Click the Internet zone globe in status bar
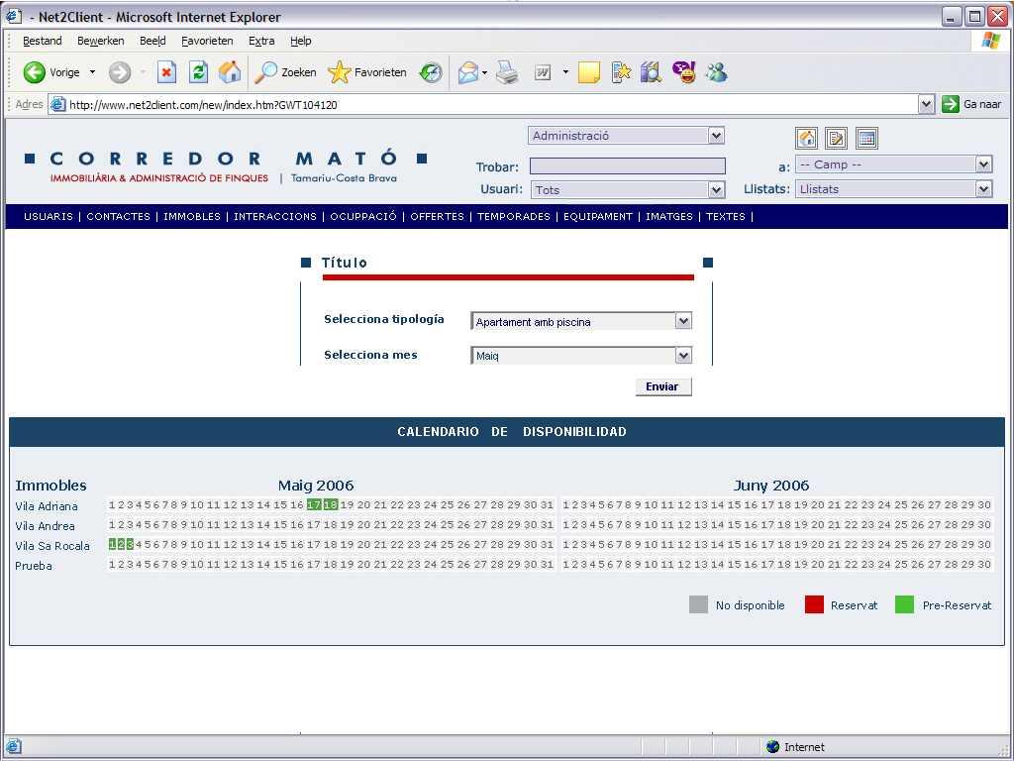 tap(772, 747)
